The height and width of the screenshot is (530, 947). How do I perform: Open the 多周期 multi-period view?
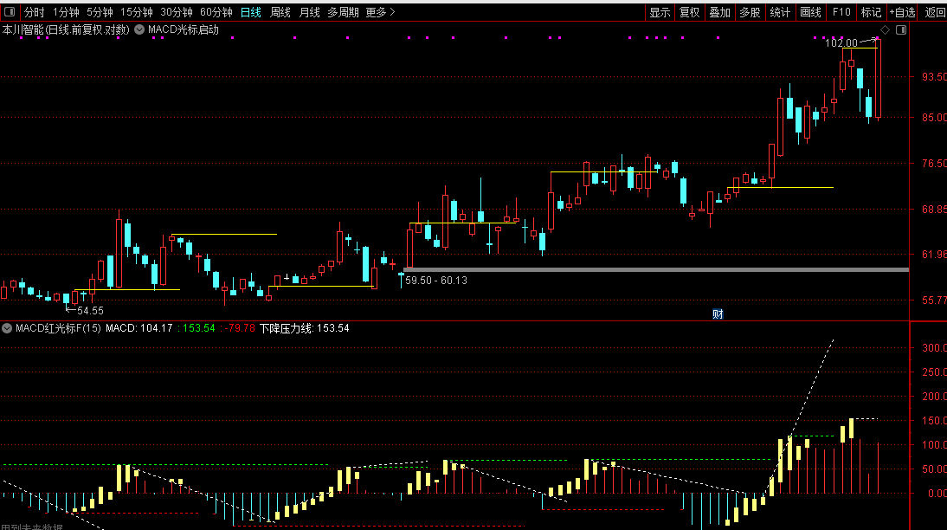(343, 12)
